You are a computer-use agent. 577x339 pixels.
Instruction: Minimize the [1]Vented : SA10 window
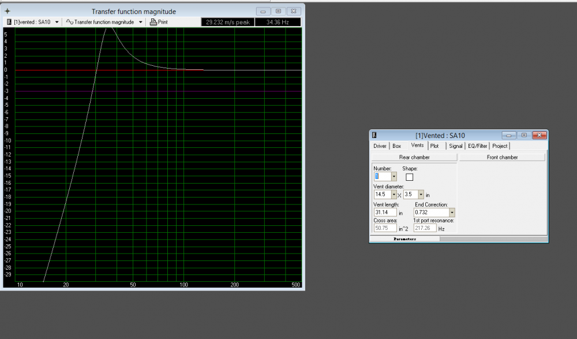508,135
